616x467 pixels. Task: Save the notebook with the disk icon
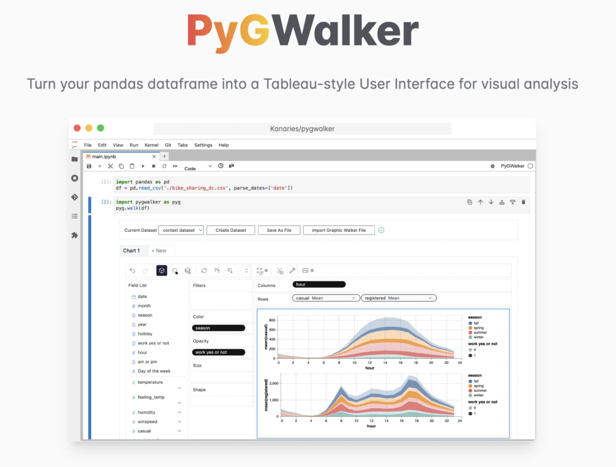[89, 166]
